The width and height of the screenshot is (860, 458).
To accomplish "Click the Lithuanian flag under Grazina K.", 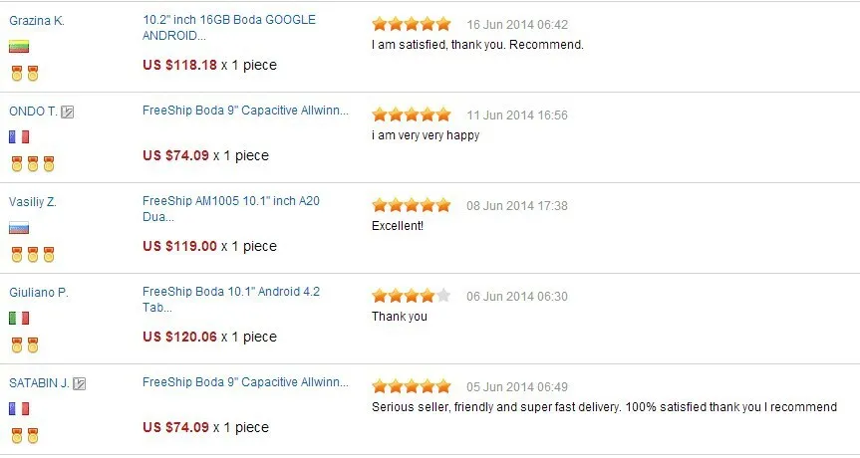I will [19, 47].
